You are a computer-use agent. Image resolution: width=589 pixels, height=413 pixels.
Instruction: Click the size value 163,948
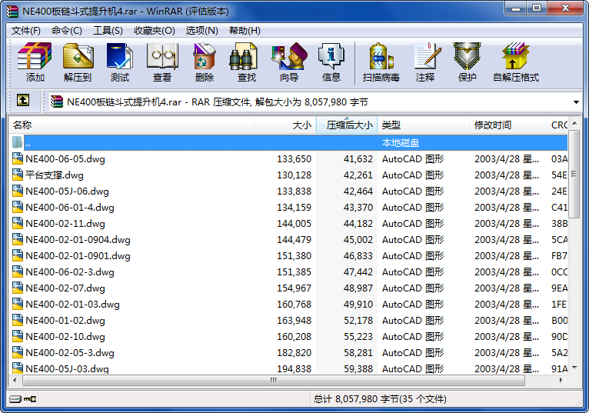(x=294, y=321)
